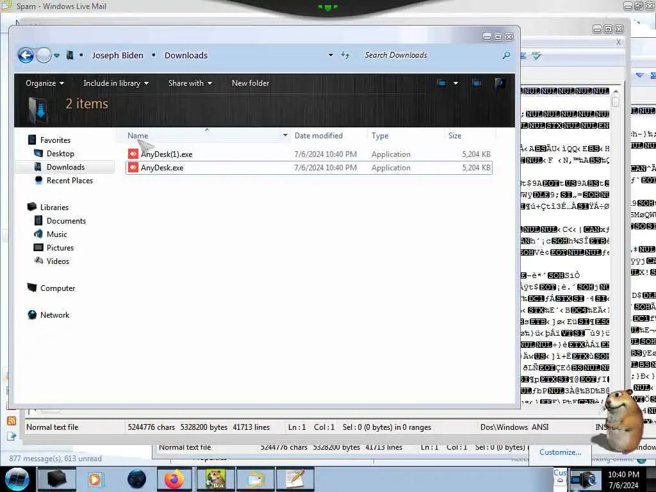The image size is (656, 492).
Task: Click the Type cell in the AnyDesk(1).exe row
Action: coord(391,154)
